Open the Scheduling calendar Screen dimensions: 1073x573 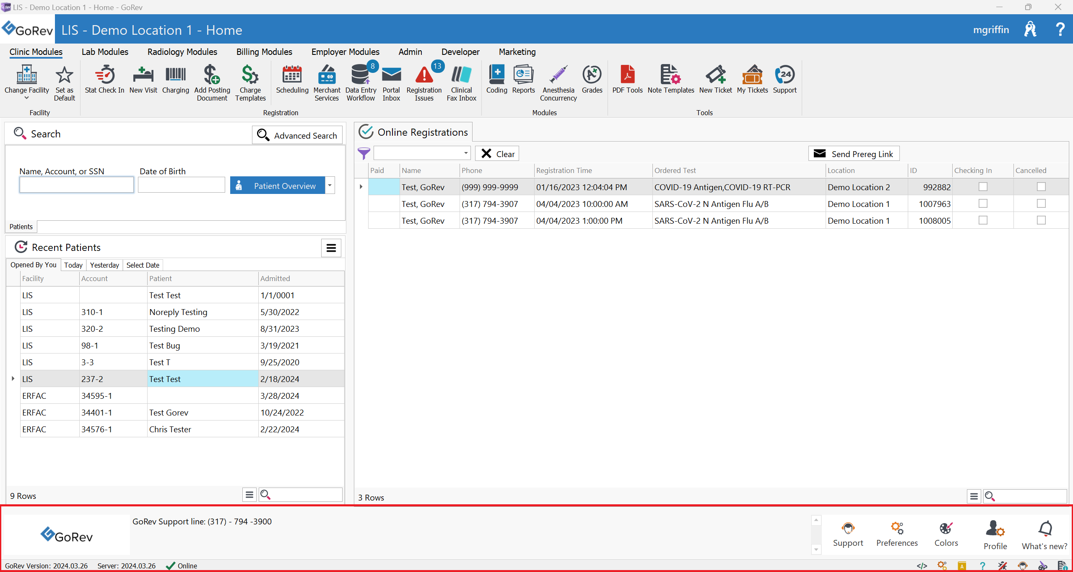tap(292, 80)
